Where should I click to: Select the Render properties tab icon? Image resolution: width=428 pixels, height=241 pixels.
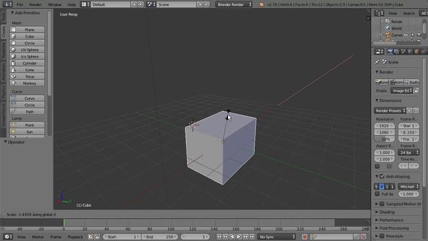[x=389, y=52]
